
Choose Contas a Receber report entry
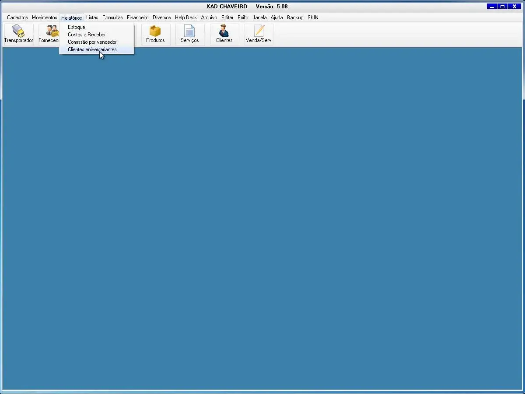(87, 35)
